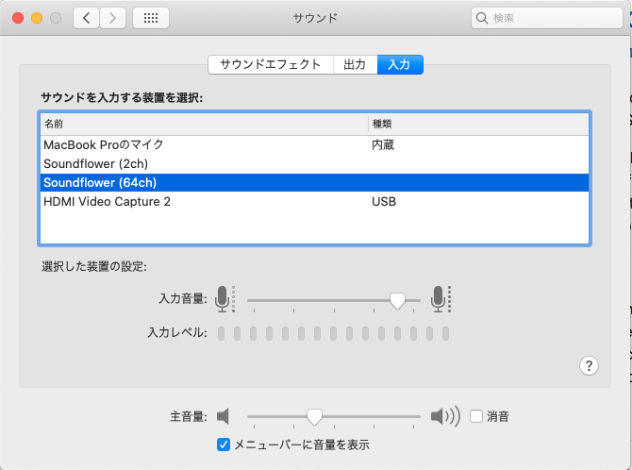Select Soundflower (64ch) input device
This screenshot has height=470, width=632.
(314, 182)
